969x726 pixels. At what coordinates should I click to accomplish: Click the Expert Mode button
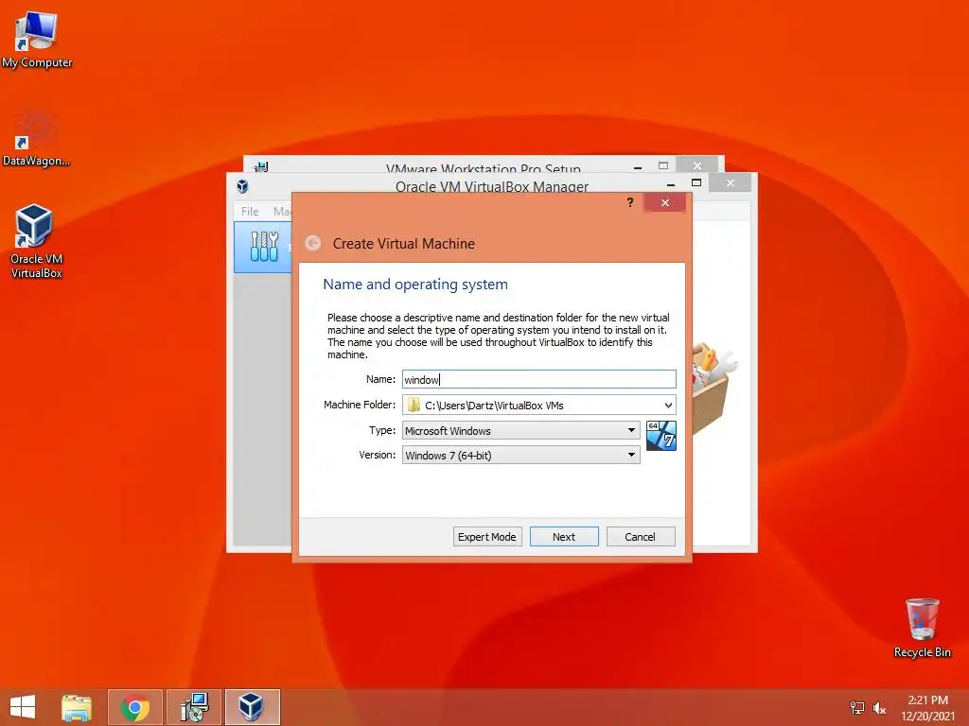click(487, 537)
